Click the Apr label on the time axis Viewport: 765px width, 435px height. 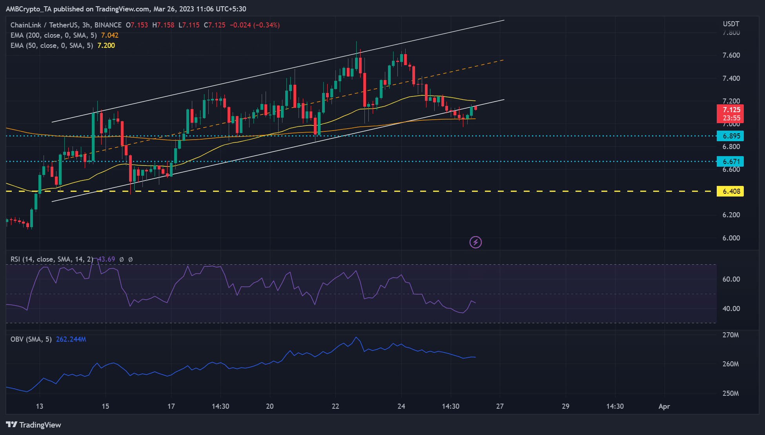(664, 406)
